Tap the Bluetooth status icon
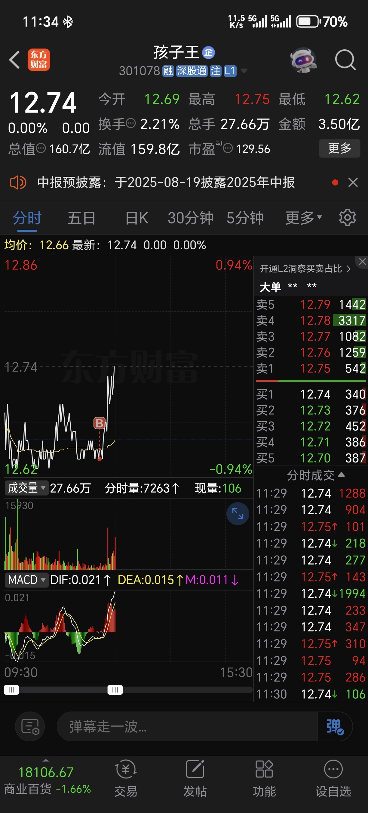Image resolution: width=368 pixels, height=813 pixels. 68,22
